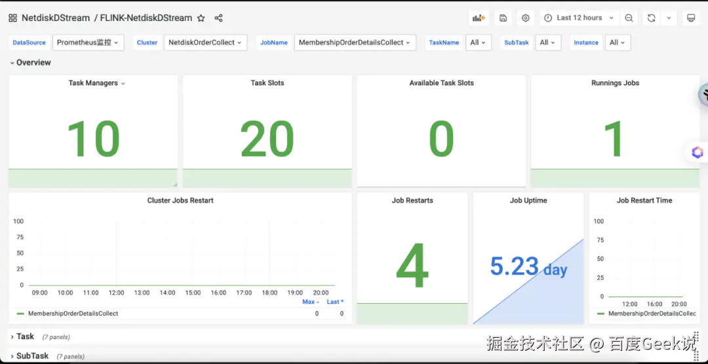Click the DataSource variable label
The width and height of the screenshot is (708, 364).
coord(29,43)
